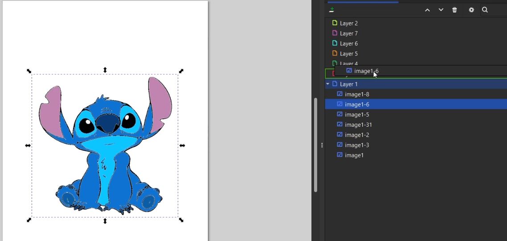
Task: Select the image1-3 object
Action: (416, 145)
